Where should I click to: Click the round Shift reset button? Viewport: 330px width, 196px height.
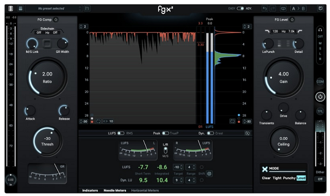[209, 174]
